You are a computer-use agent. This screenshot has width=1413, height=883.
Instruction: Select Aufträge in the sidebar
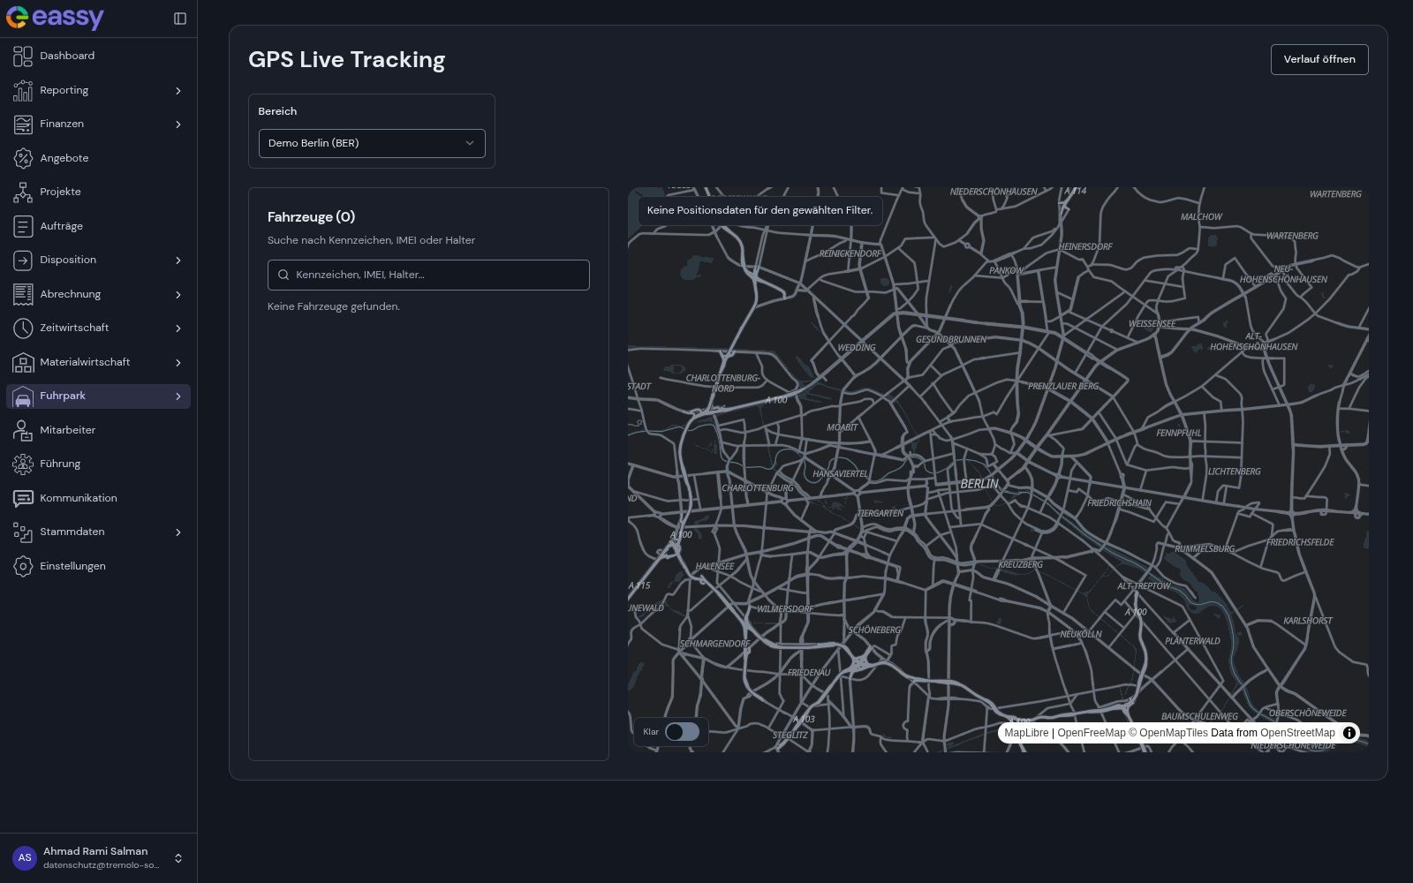pyautogui.click(x=98, y=226)
